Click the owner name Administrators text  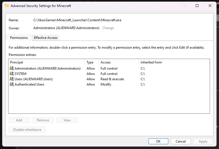(x=66, y=28)
